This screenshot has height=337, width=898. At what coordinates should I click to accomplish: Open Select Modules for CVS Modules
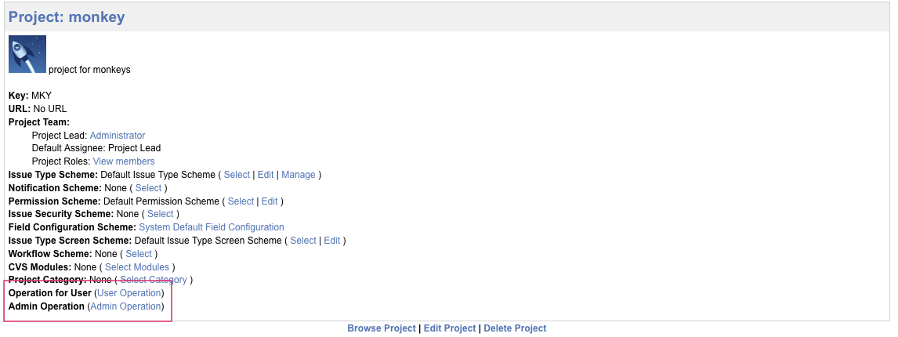(137, 267)
